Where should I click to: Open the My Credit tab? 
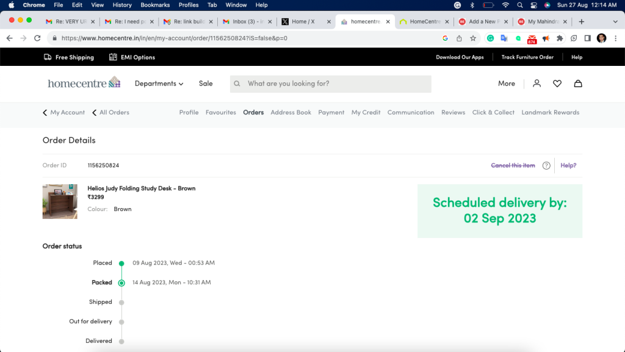[x=366, y=112]
